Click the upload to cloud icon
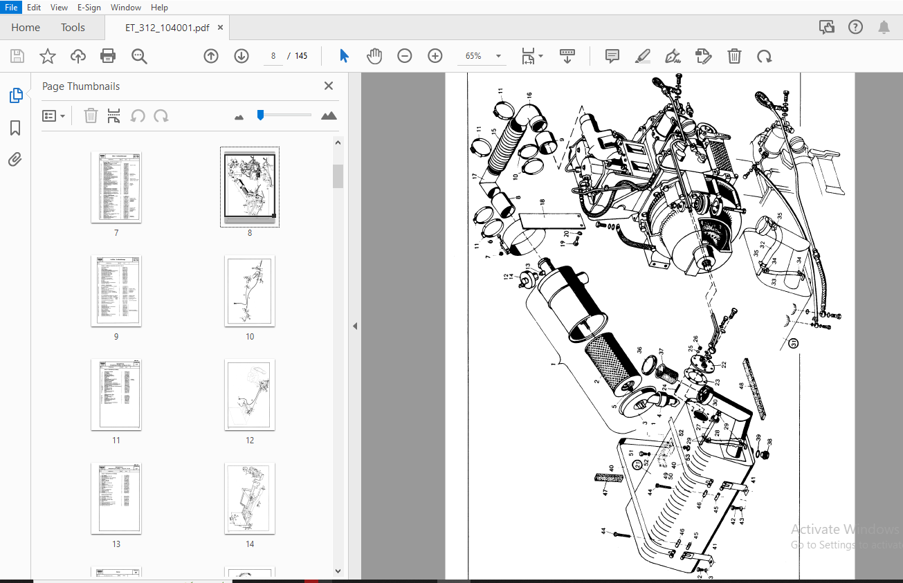The height and width of the screenshot is (583, 903). (78, 56)
